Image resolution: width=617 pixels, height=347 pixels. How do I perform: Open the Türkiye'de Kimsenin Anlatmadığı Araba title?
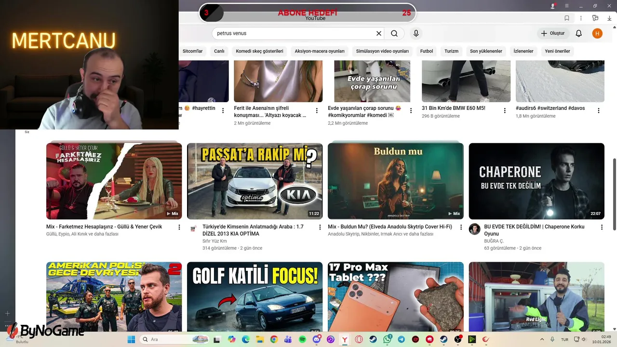(x=253, y=230)
